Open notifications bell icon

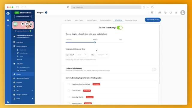tap(176, 13)
